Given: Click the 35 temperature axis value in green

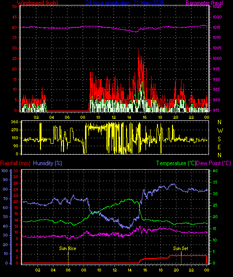Looking at the screenshot, I should tap(215, 182).
